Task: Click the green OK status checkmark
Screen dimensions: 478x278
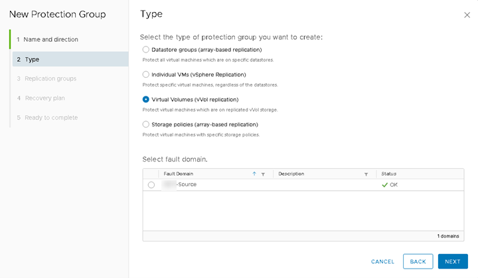Action: pos(384,185)
